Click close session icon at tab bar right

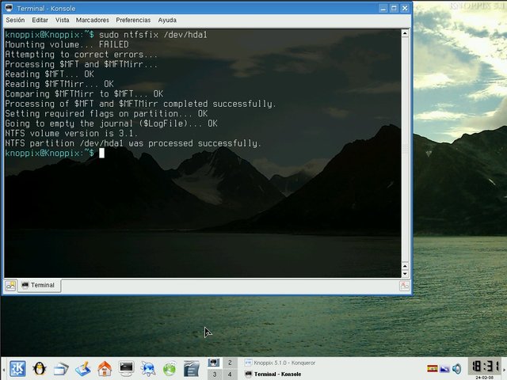point(404,286)
